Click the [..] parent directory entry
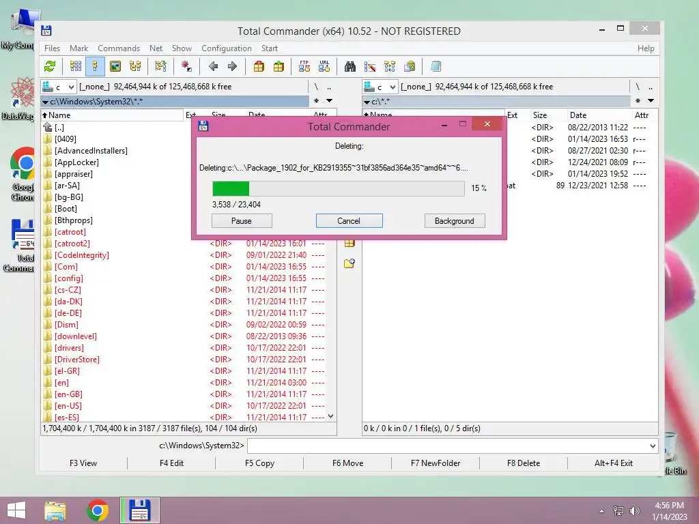 [x=117, y=128]
